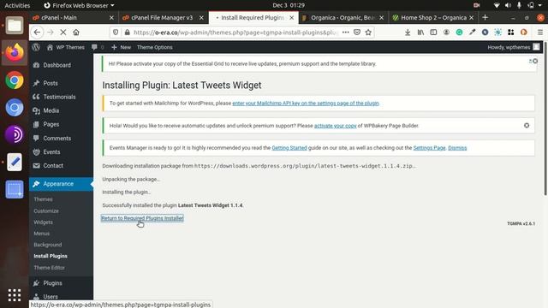Show tracking protection shield info
The height and width of the screenshot is (308, 548).
(x=116, y=33)
